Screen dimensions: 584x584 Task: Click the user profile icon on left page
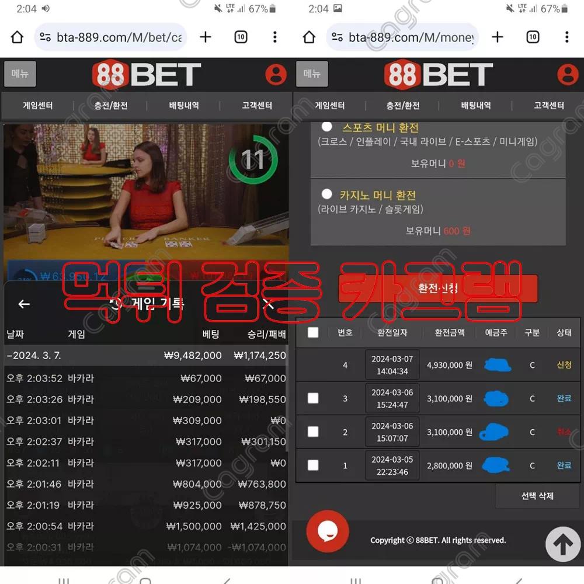tap(276, 75)
